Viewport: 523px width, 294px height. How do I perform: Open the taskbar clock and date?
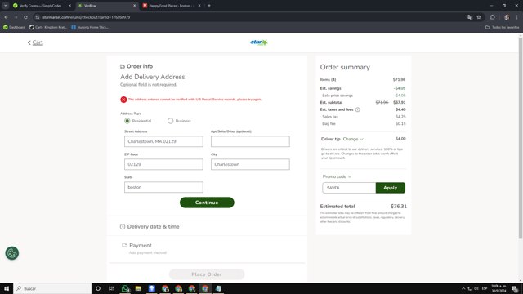tap(498, 288)
